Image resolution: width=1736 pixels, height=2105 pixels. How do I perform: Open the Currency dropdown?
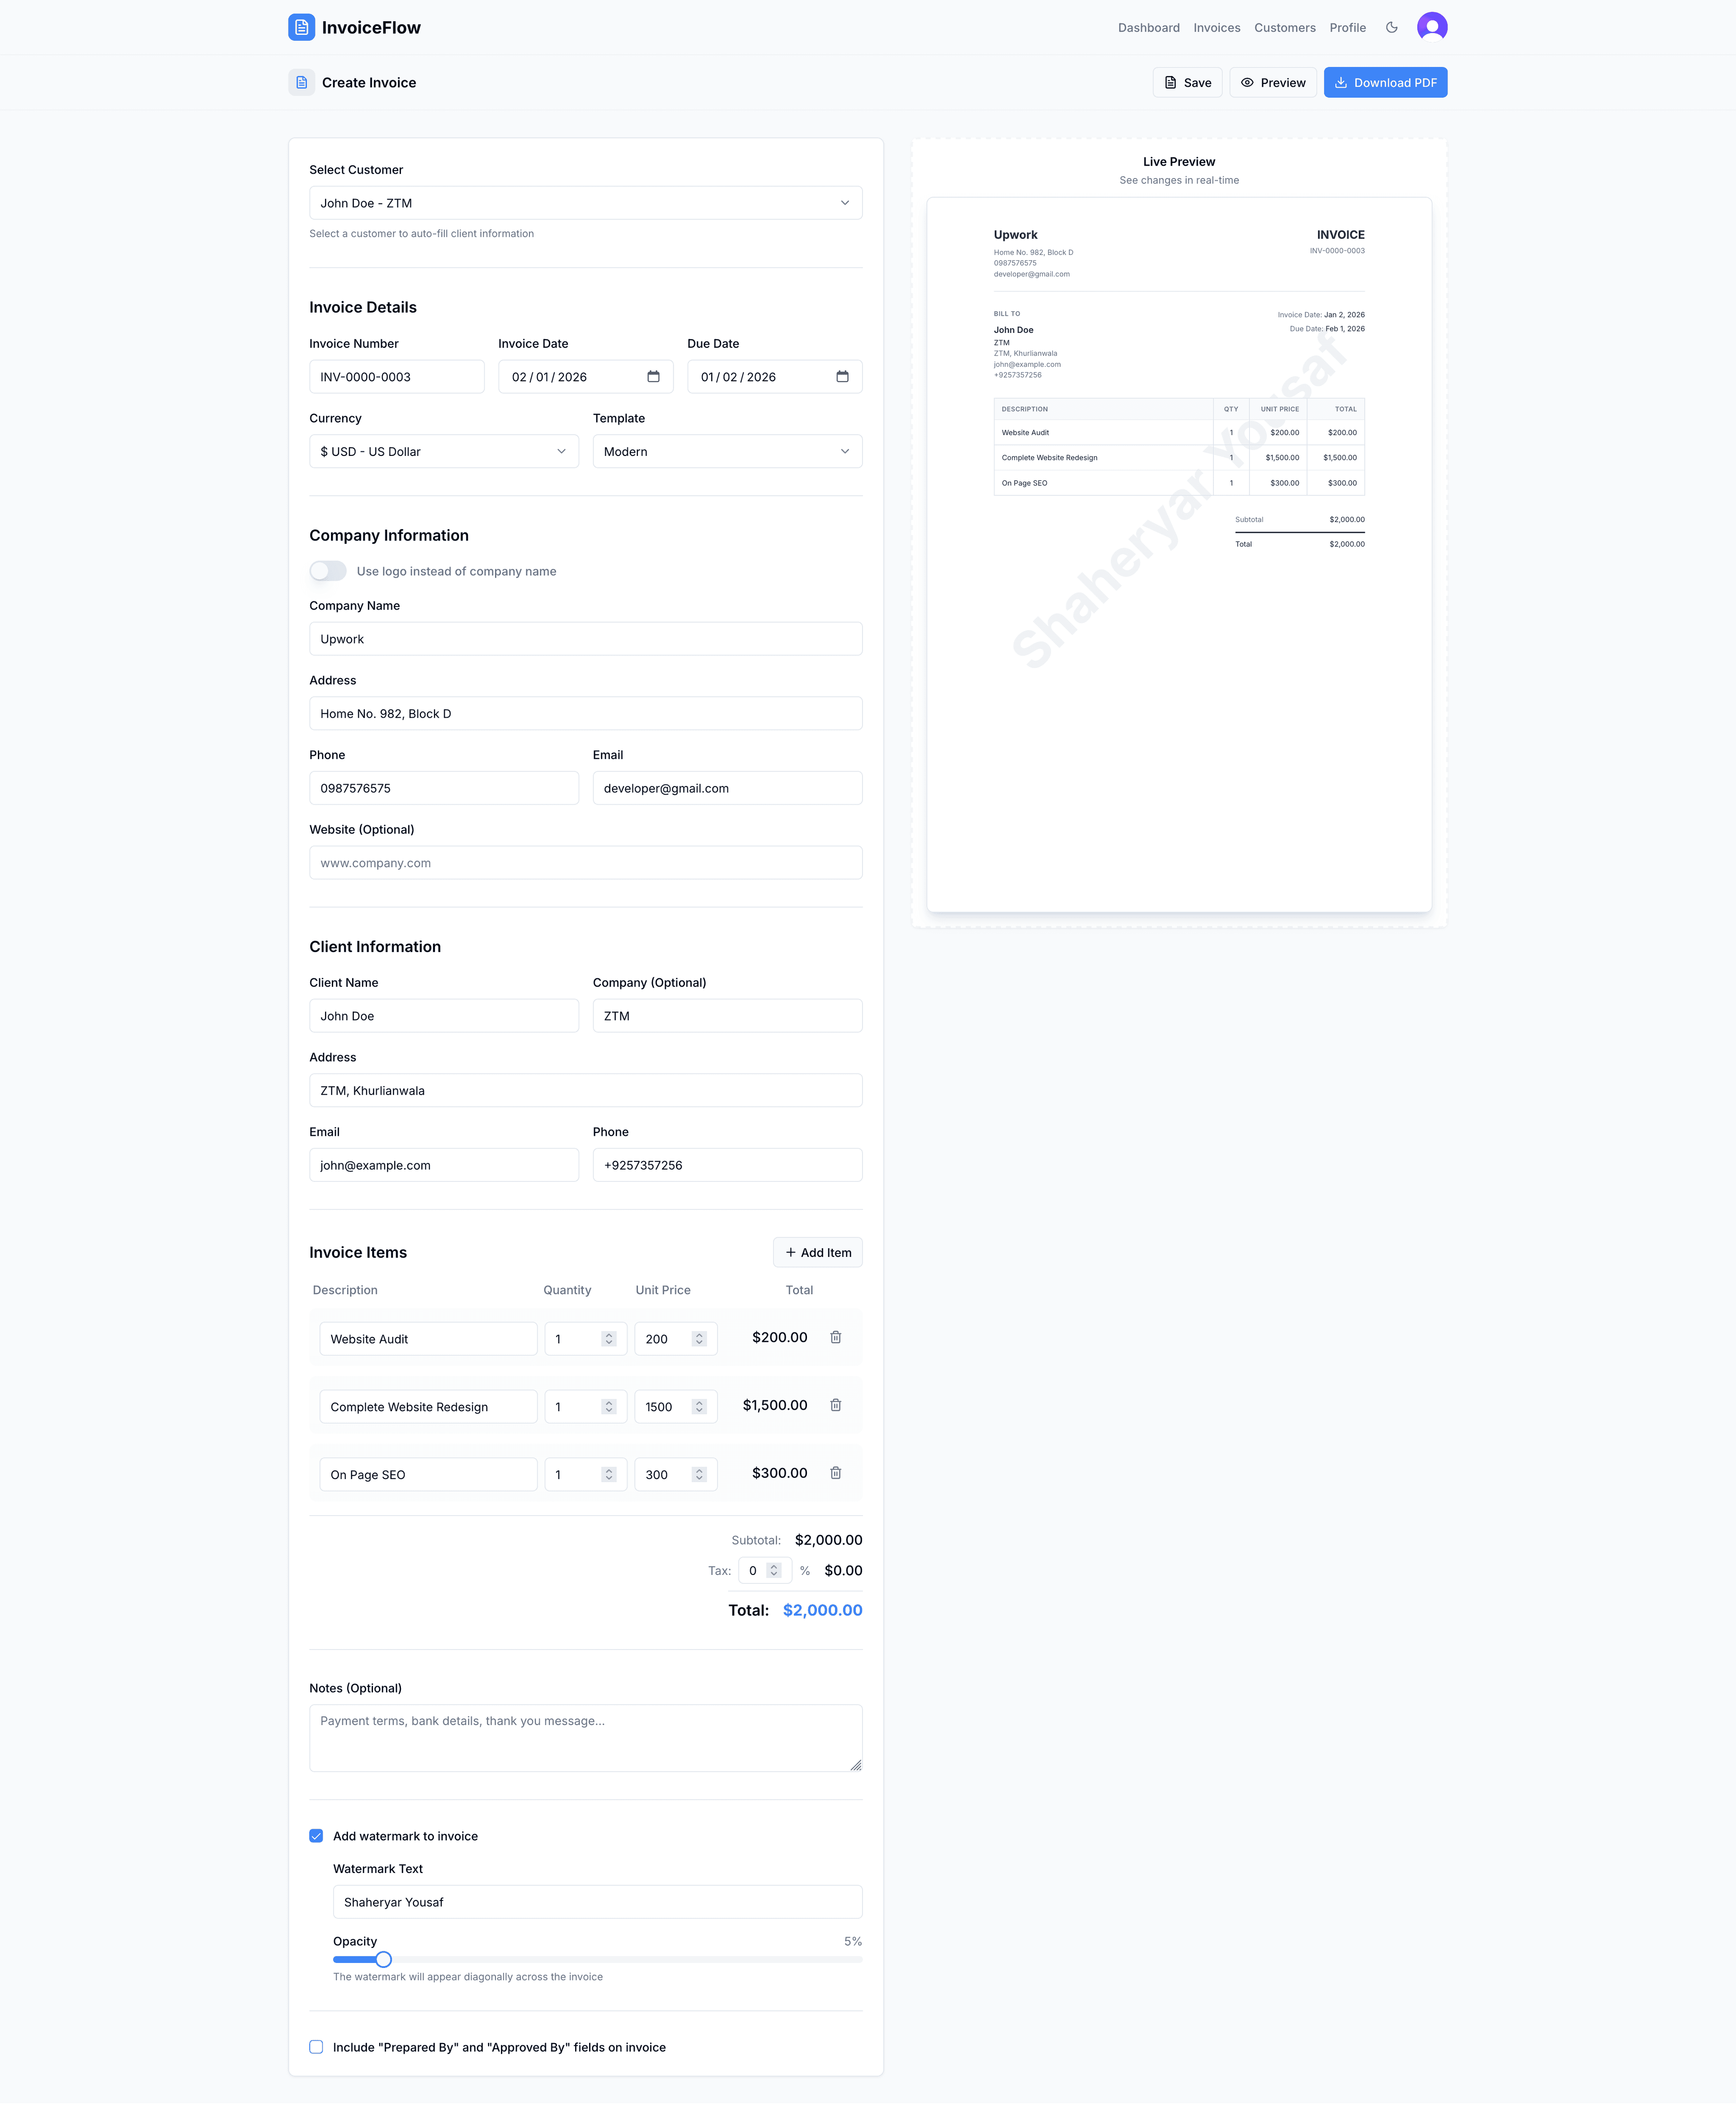click(443, 451)
